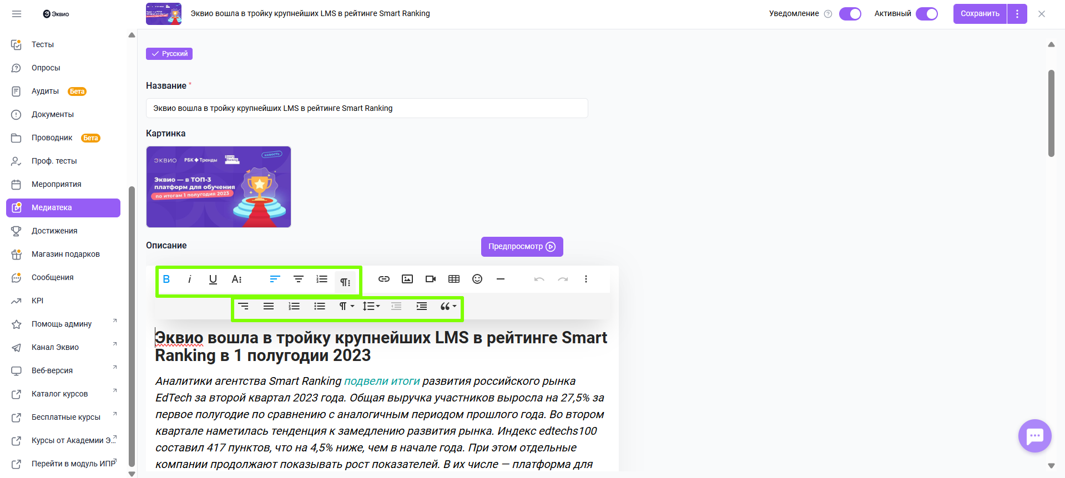Align text to the left
The width and height of the screenshot is (1065, 478).
(x=275, y=279)
